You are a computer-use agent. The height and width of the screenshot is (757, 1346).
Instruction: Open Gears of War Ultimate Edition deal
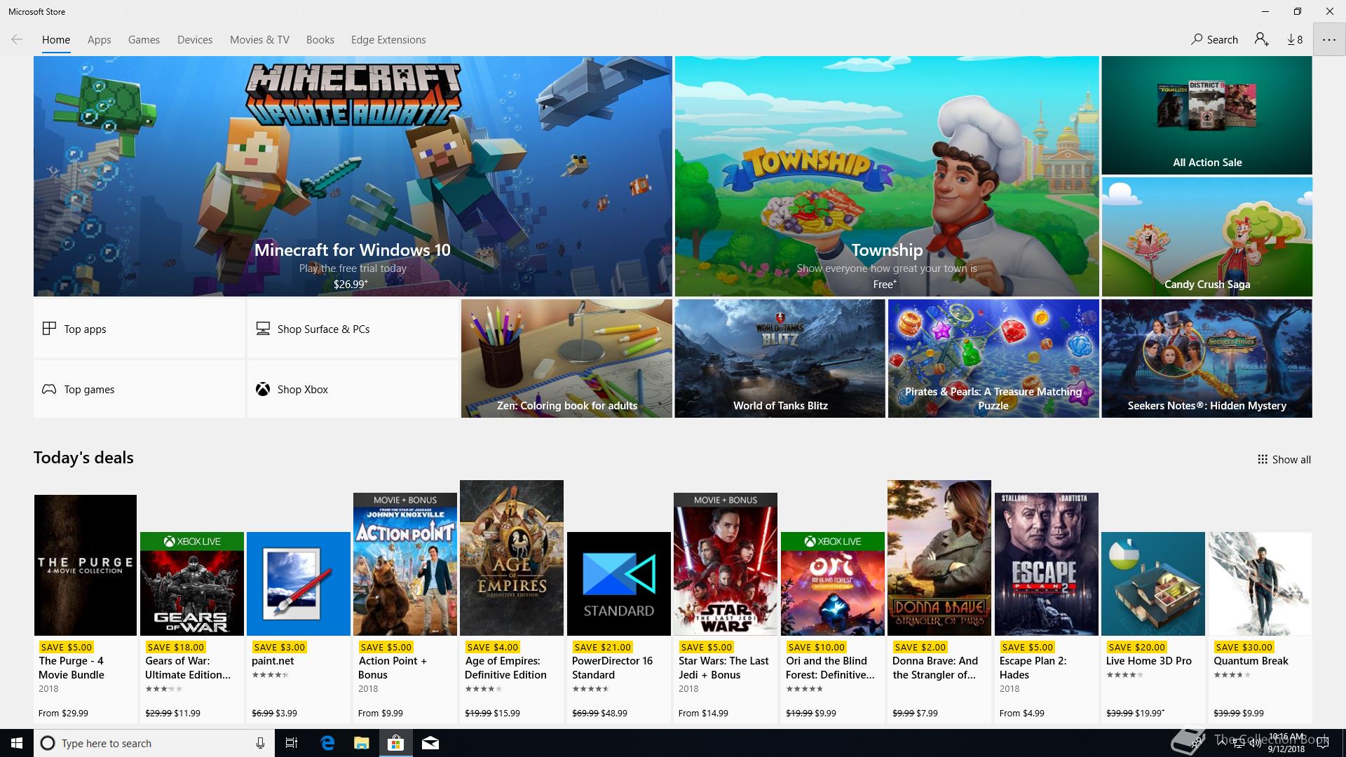tap(192, 627)
